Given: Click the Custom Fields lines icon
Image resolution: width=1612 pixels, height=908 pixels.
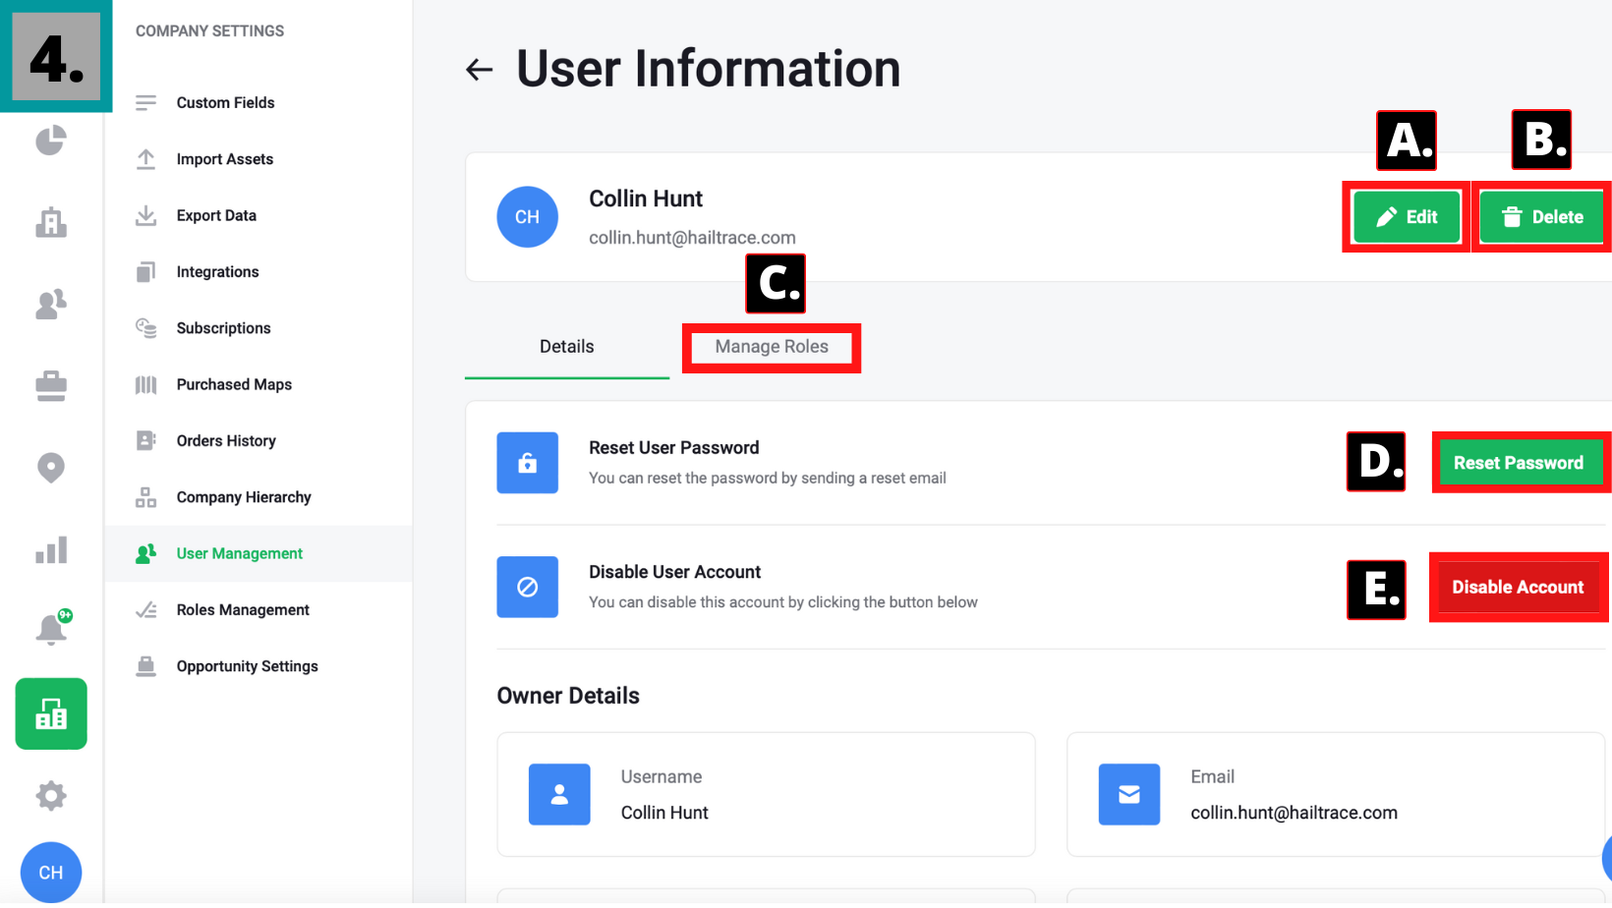Looking at the screenshot, I should pyautogui.click(x=145, y=103).
